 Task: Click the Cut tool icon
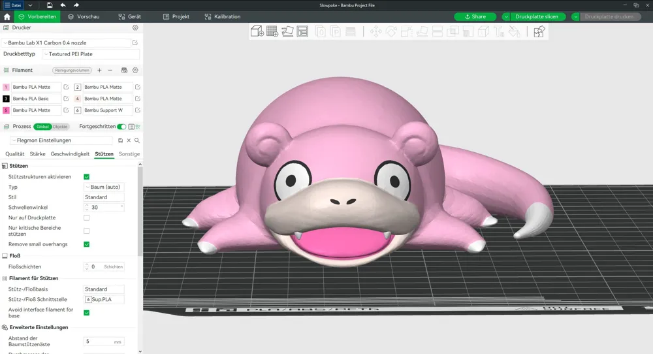(x=438, y=31)
